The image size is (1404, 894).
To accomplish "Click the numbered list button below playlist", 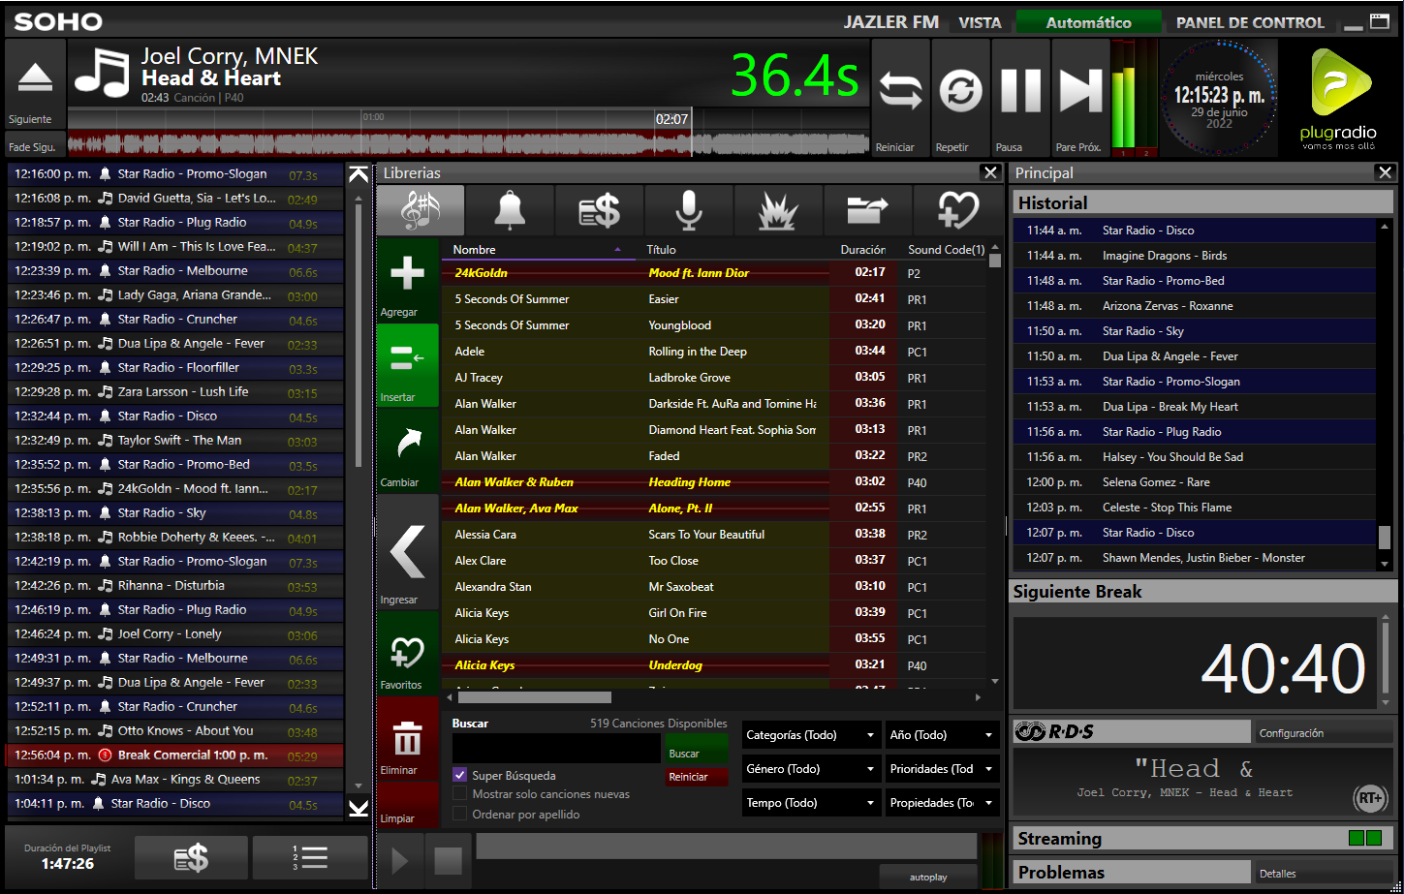I will (309, 857).
